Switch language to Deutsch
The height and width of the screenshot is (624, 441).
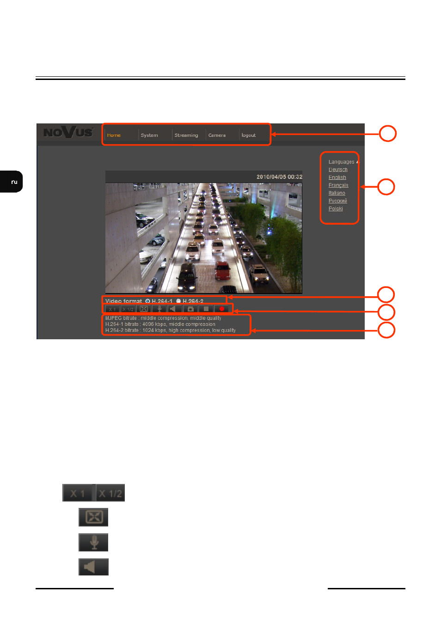click(x=338, y=170)
